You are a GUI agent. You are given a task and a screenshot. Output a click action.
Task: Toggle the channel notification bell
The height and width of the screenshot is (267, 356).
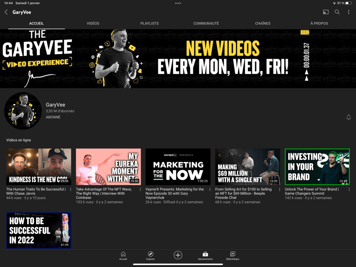[x=348, y=117]
